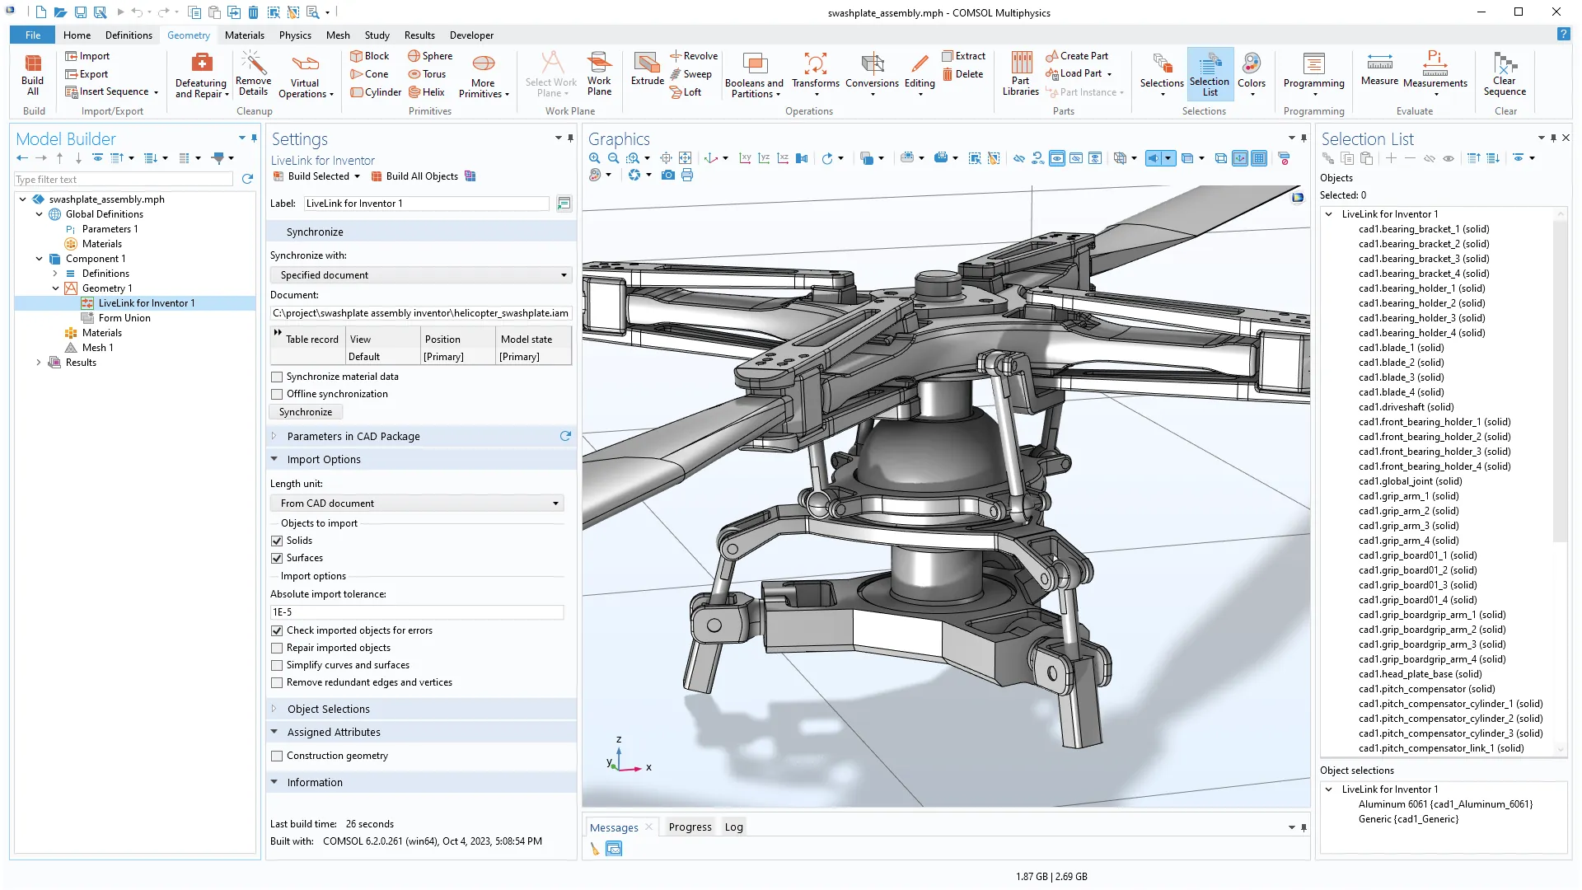This screenshot has width=1582, height=890.
Task: Select the Extrude tool
Action: [x=647, y=66]
